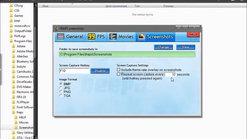Image resolution: width=247 pixels, height=139 pixels.
Task: Click the Movies film strip icon
Action: (x=113, y=37)
